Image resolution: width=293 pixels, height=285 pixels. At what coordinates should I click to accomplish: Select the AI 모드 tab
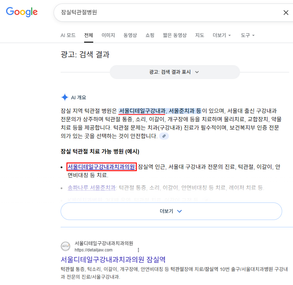point(68,35)
